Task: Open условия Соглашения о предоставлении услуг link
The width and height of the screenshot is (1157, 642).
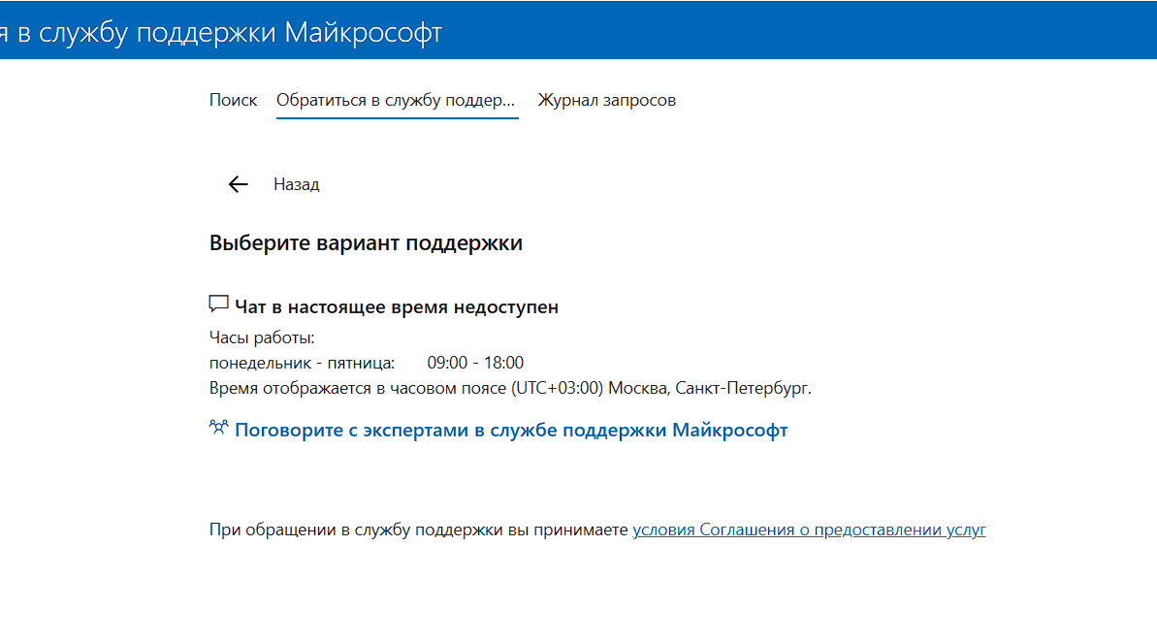Action: click(809, 530)
